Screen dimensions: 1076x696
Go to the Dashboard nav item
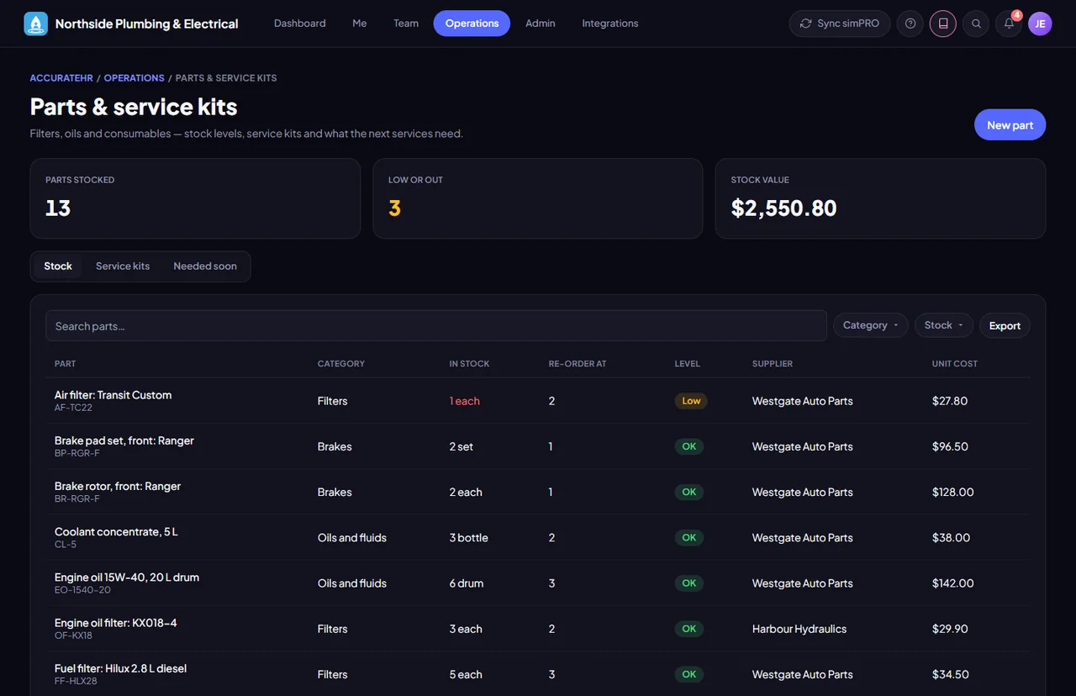300,24
